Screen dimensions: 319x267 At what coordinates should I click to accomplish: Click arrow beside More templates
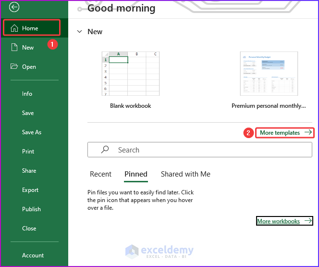point(308,132)
